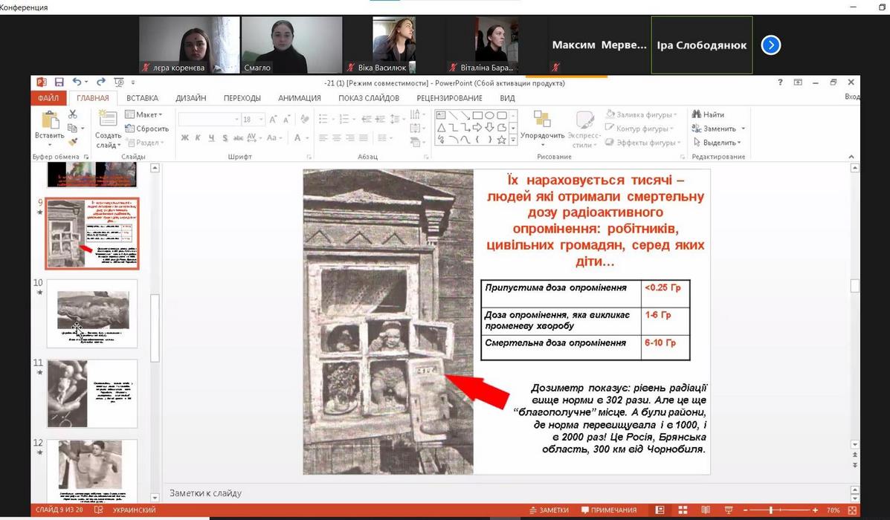Click the Cut scissors icon
Screen dimensions: 890x520
(73, 114)
